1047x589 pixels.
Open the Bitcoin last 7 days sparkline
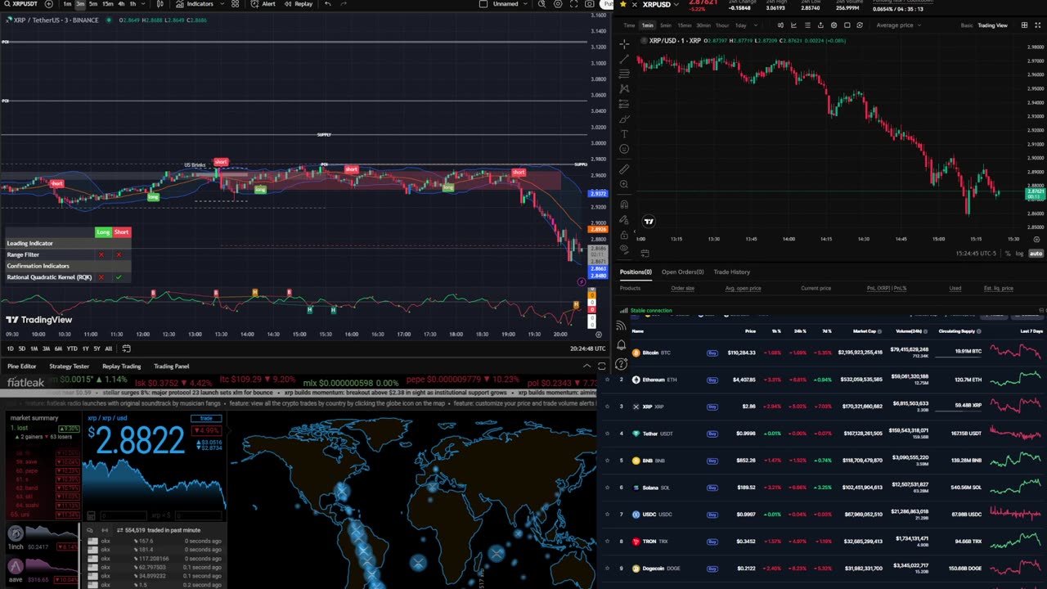pos(1016,353)
